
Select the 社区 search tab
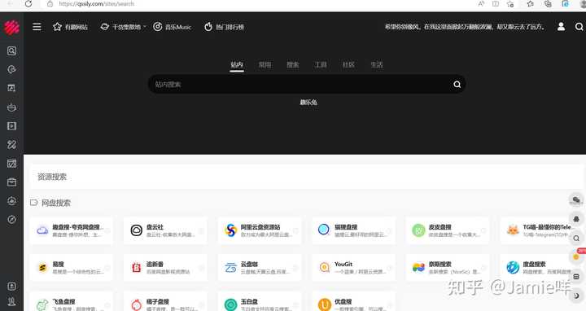click(x=348, y=64)
